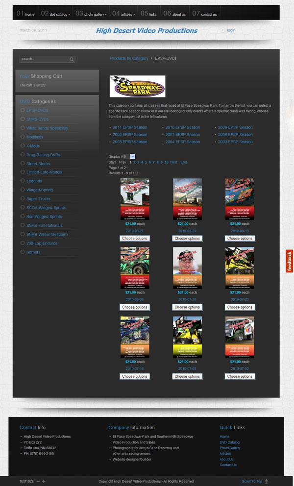Expand the articles menu
Screen dimensions: 294x486
[123, 13]
